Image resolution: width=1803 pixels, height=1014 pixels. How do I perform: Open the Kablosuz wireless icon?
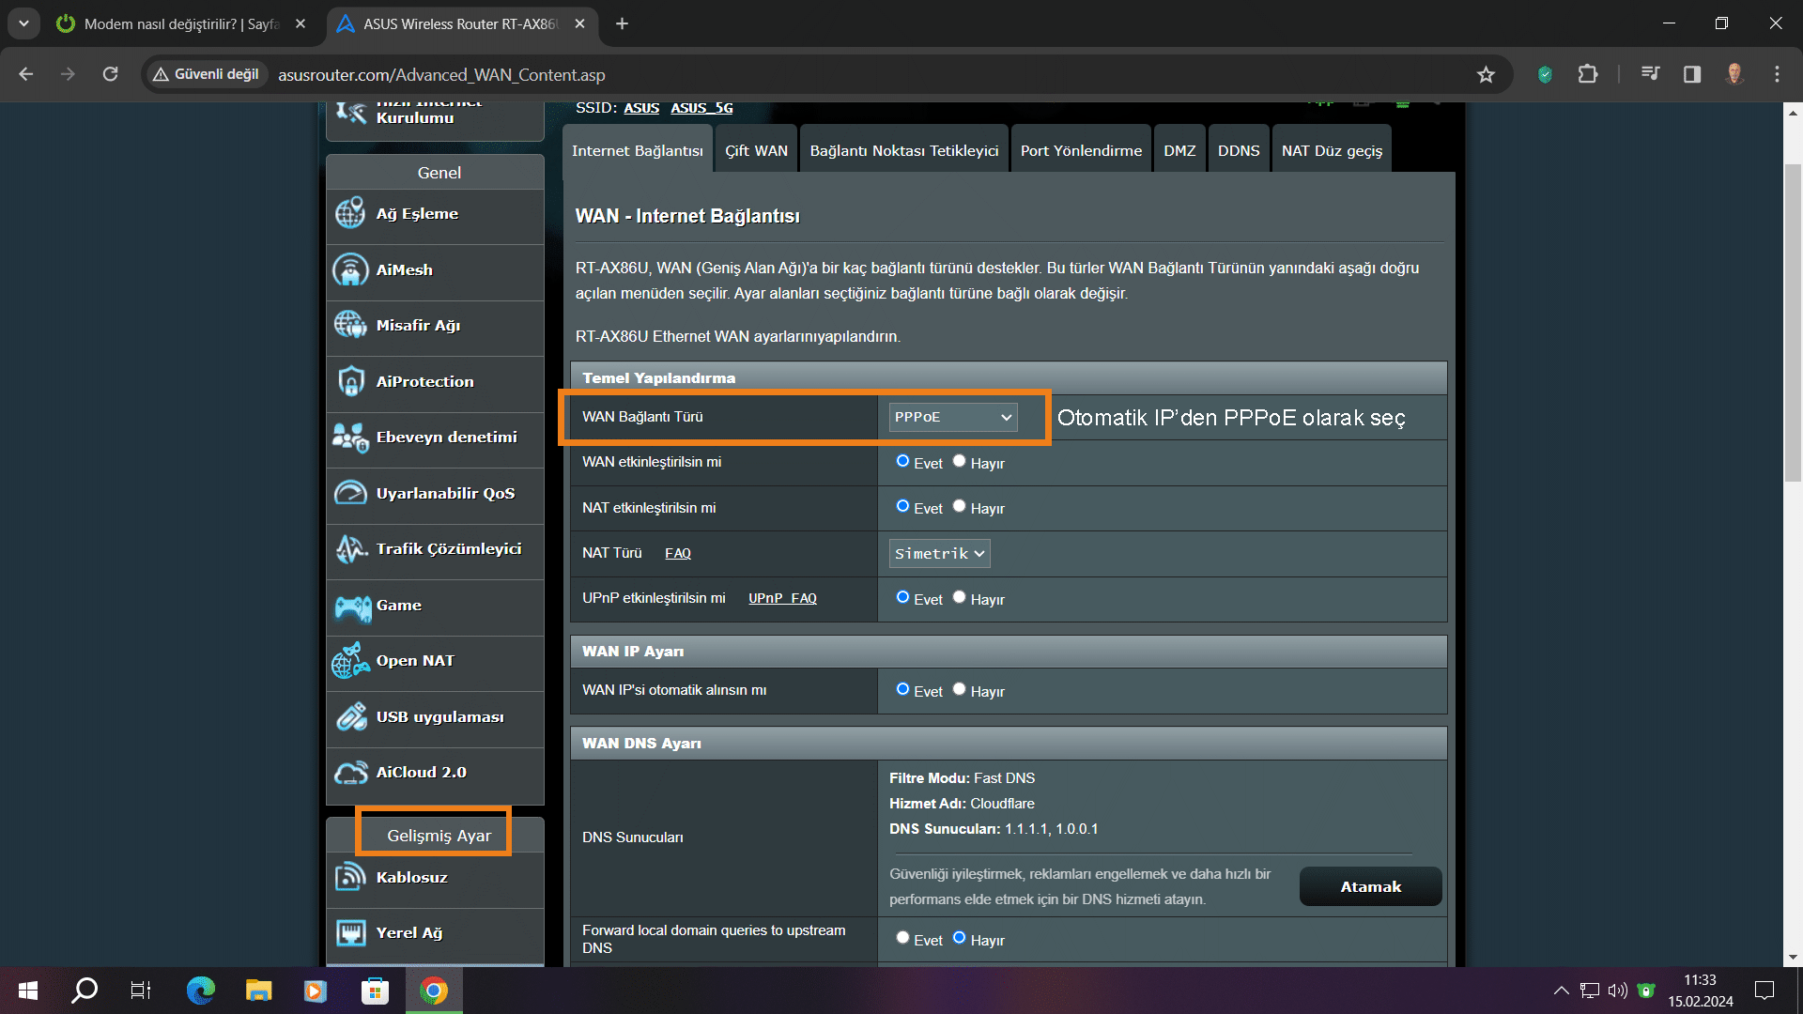[x=350, y=878]
